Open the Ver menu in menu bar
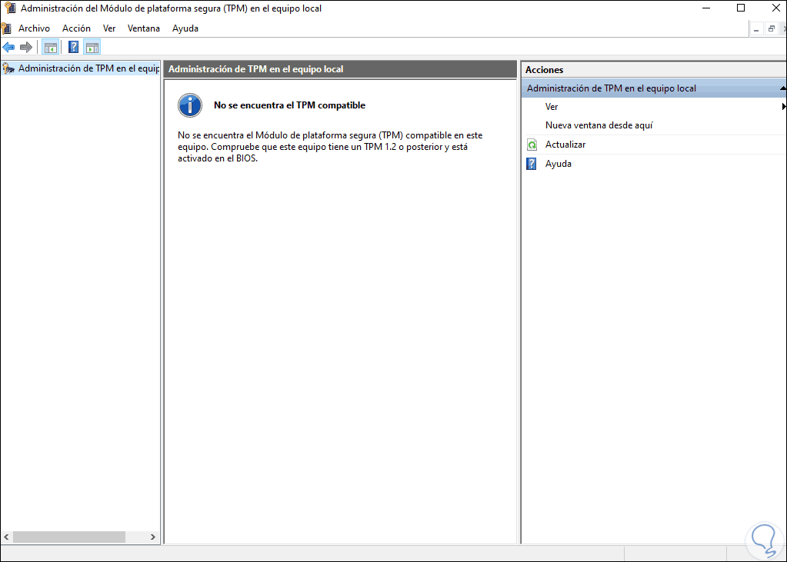This screenshot has width=787, height=562. point(109,28)
